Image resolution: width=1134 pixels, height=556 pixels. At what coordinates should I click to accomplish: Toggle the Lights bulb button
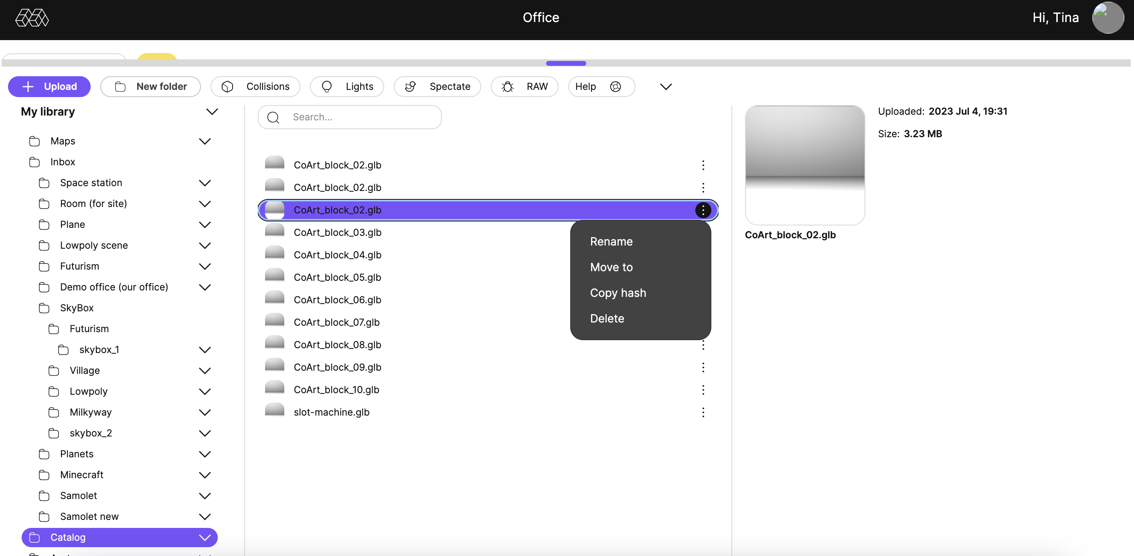click(327, 87)
